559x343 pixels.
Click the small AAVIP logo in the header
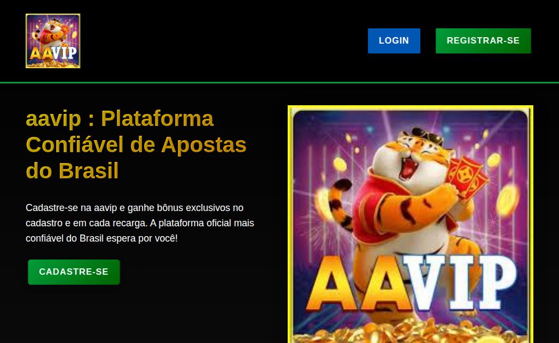[53, 41]
